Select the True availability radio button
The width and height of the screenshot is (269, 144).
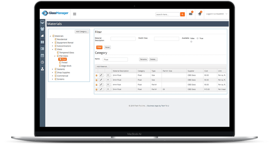198,38
